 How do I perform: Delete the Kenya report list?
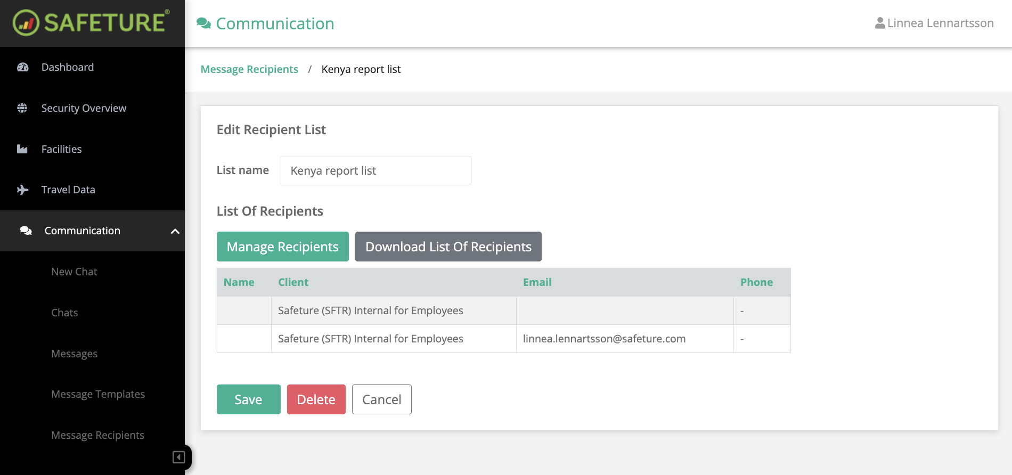316,399
